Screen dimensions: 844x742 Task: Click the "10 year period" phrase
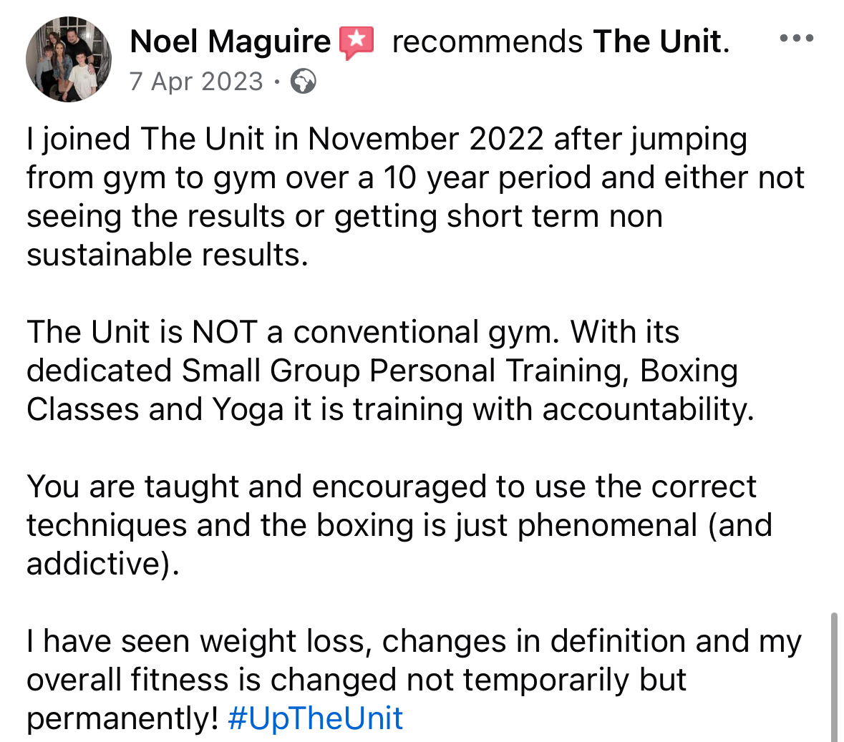pyautogui.click(x=487, y=177)
